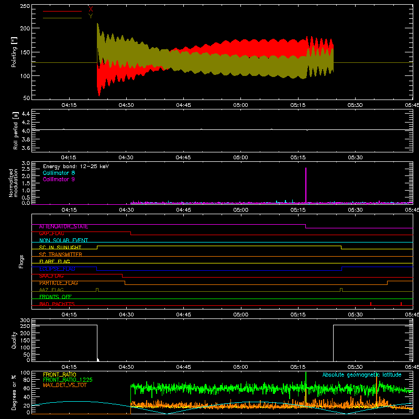Select the magenta 'Collimator 9' label
419x419 pixels.
[59, 179]
